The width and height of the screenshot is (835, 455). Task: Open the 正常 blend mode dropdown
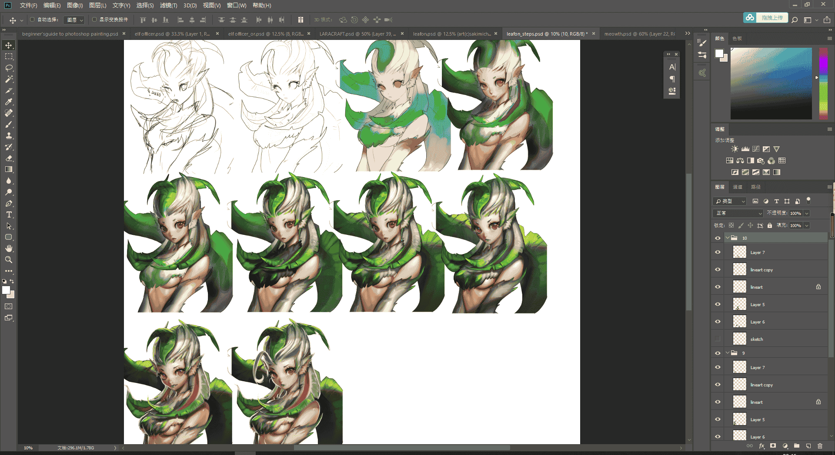click(738, 213)
